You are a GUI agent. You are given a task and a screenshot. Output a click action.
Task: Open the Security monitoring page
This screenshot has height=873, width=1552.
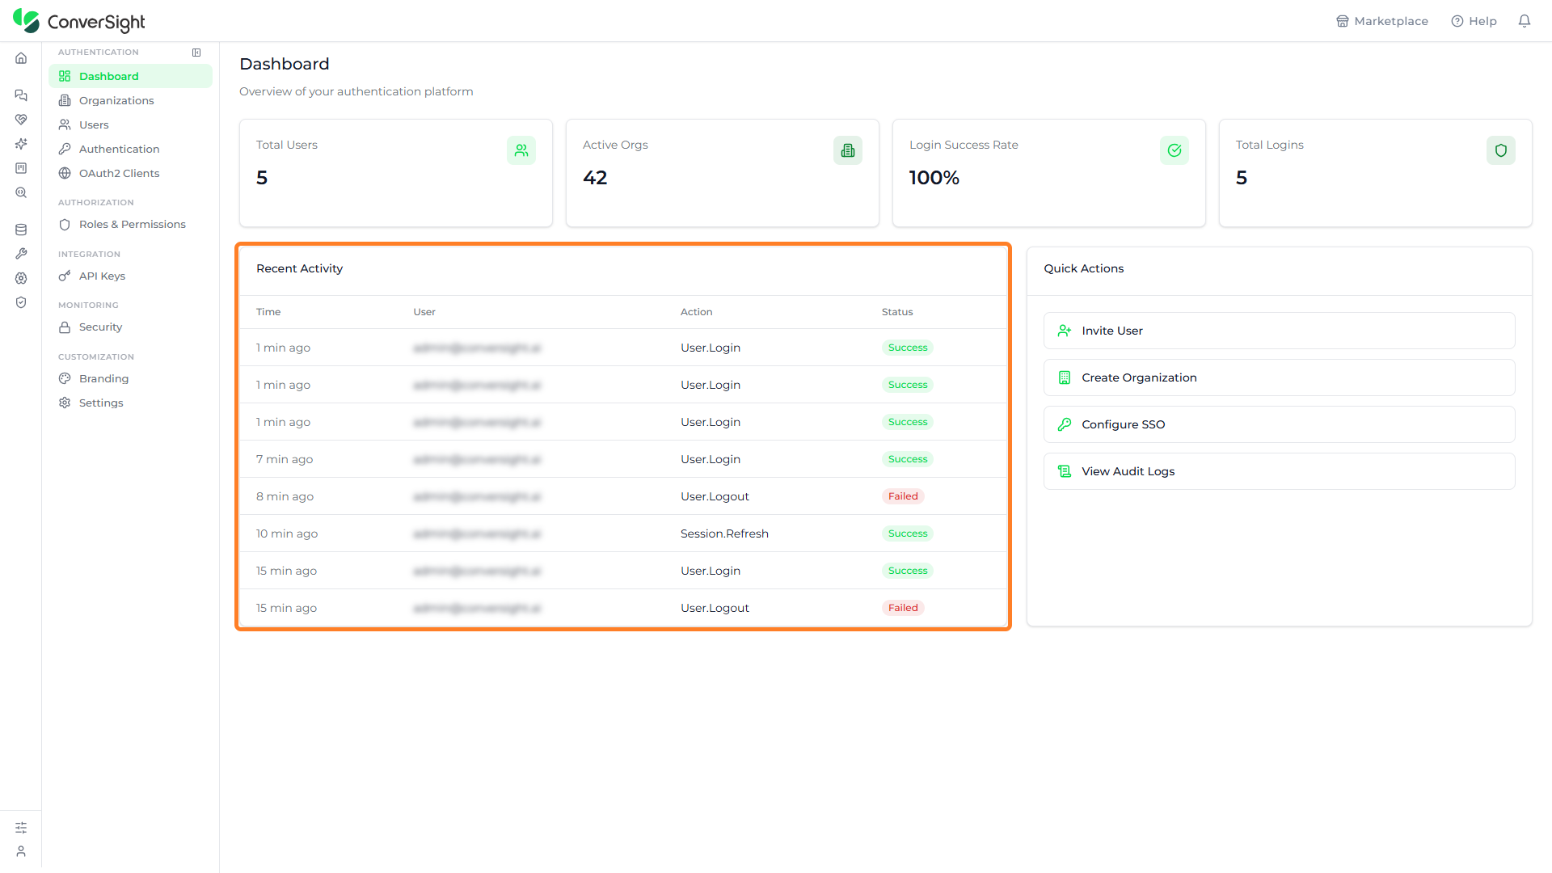(130, 327)
